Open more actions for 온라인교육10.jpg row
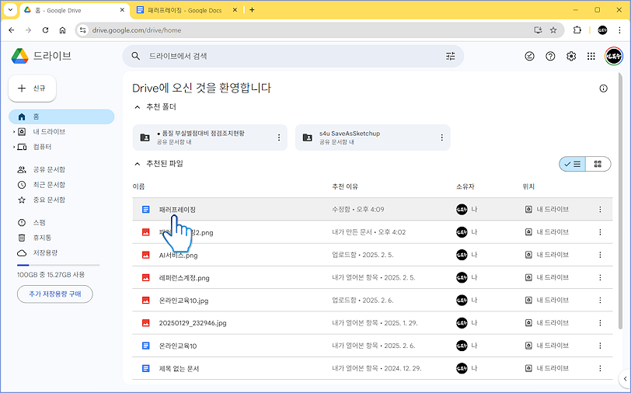Image resolution: width=631 pixels, height=393 pixels. (600, 300)
